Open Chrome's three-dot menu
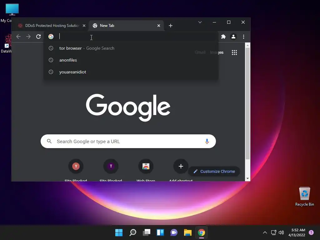 pyautogui.click(x=243, y=37)
